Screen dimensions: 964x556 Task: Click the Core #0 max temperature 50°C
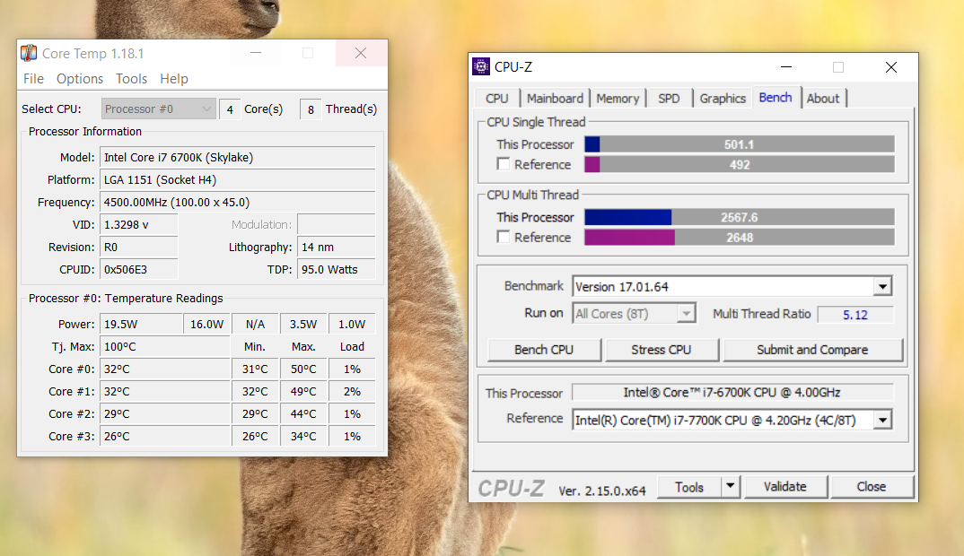point(303,369)
